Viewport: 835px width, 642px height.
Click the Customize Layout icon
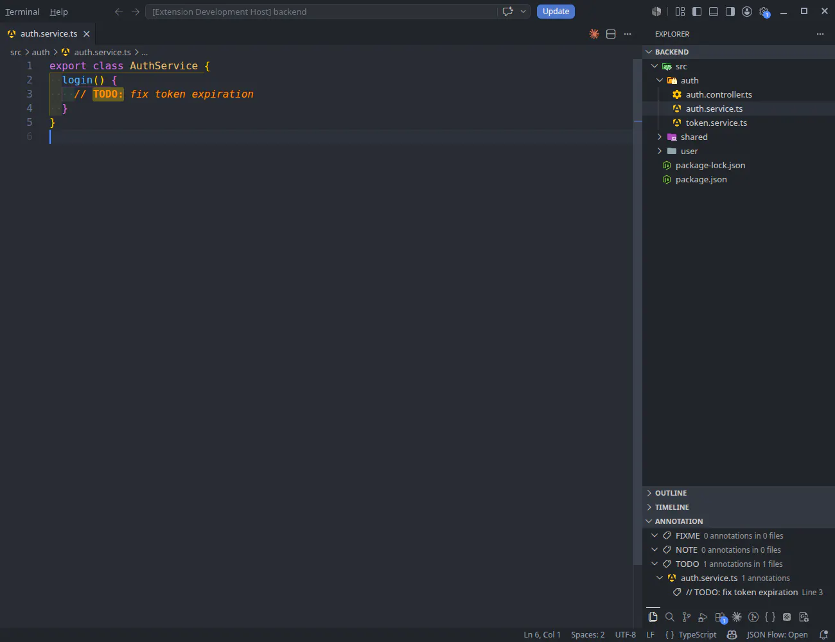point(680,12)
